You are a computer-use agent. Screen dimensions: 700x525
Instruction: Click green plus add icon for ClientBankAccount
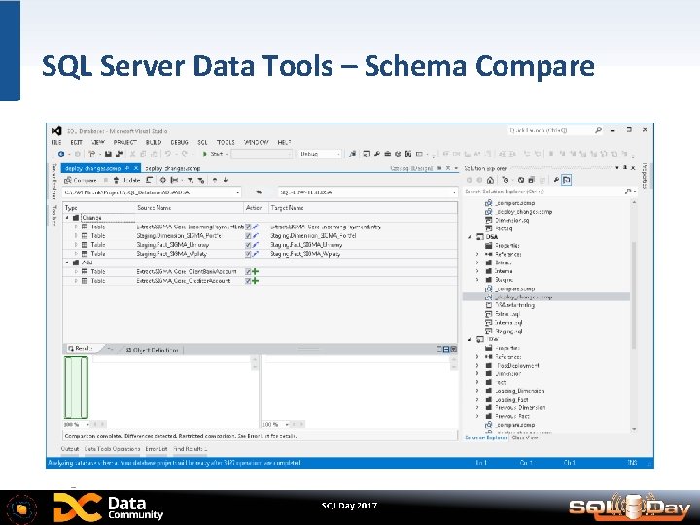click(x=256, y=272)
